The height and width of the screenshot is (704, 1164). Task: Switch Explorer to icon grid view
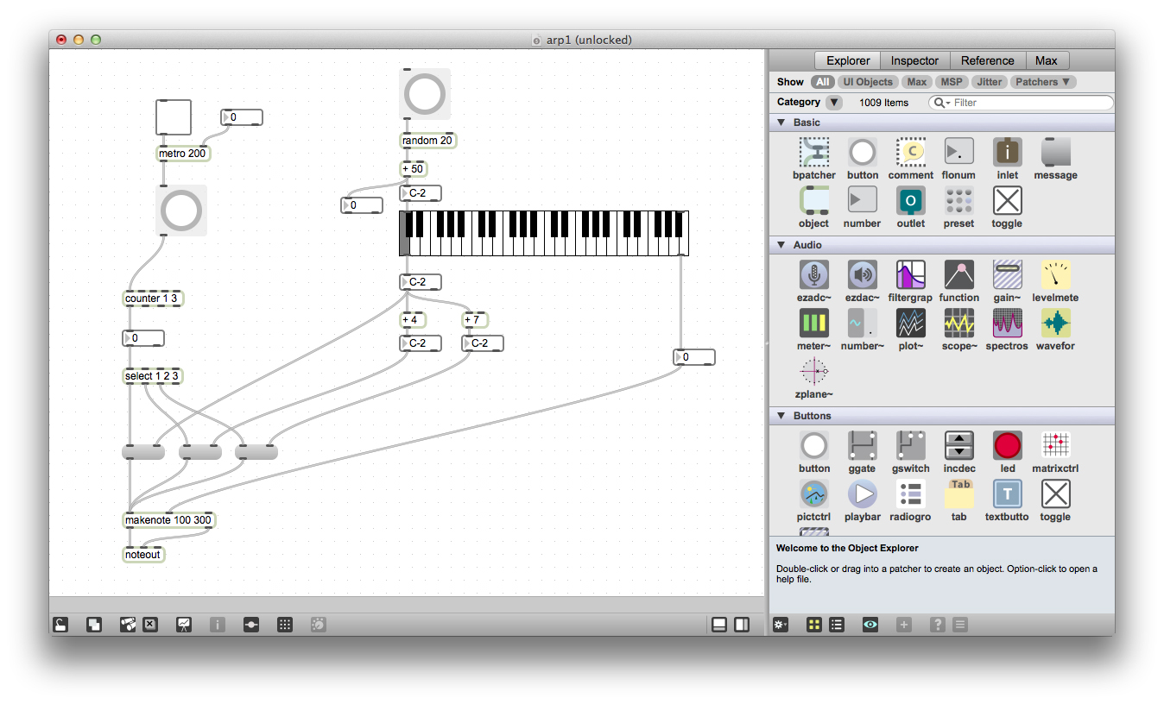click(x=813, y=625)
